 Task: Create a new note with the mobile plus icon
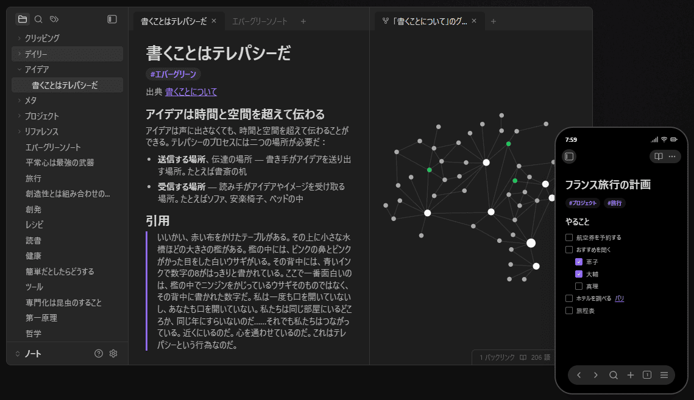point(631,375)
